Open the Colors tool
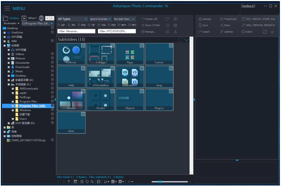The height and width of the screenshot is (186, 281). click(247, 32)
